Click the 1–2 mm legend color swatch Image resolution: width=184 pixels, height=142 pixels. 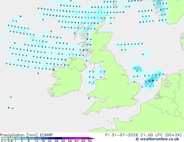tap(18, 138)
